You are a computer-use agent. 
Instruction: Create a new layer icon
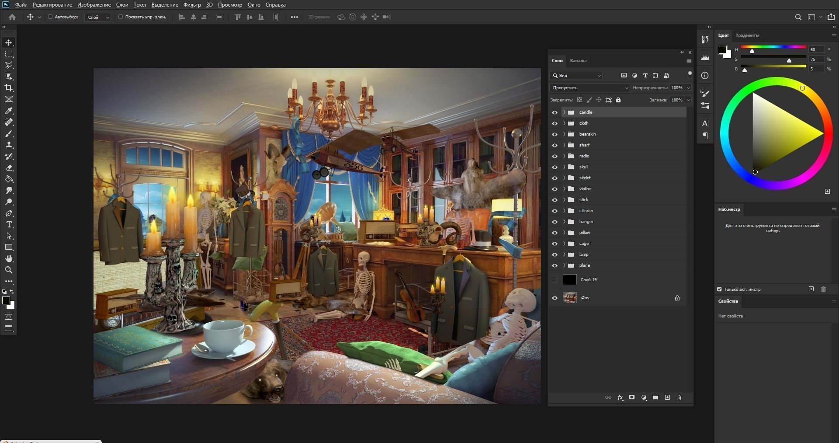(x=667, y=398)
